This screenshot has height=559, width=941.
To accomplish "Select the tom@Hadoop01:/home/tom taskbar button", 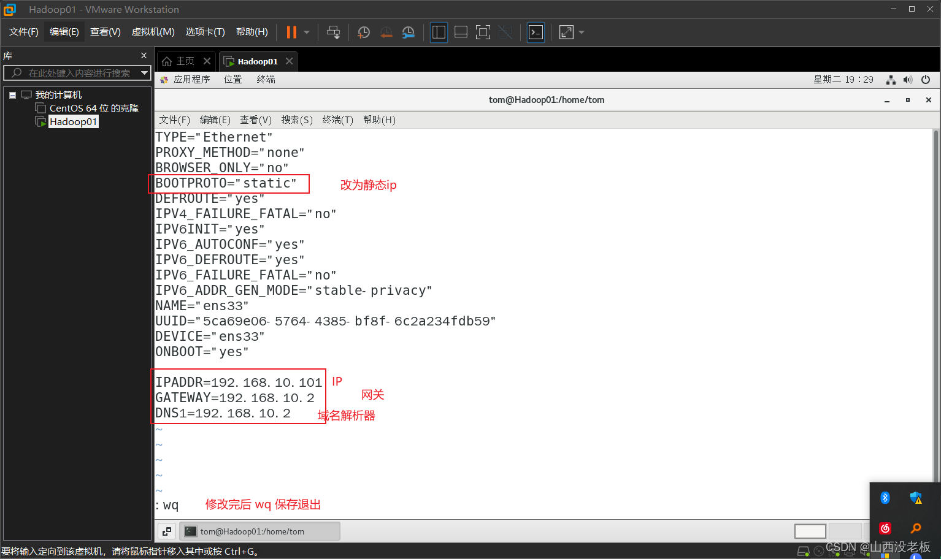I will pos(260,531).
